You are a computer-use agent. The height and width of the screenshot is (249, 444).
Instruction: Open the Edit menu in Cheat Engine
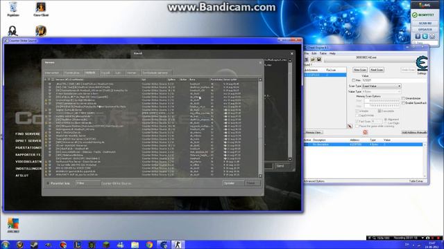(x=314, y=53)
